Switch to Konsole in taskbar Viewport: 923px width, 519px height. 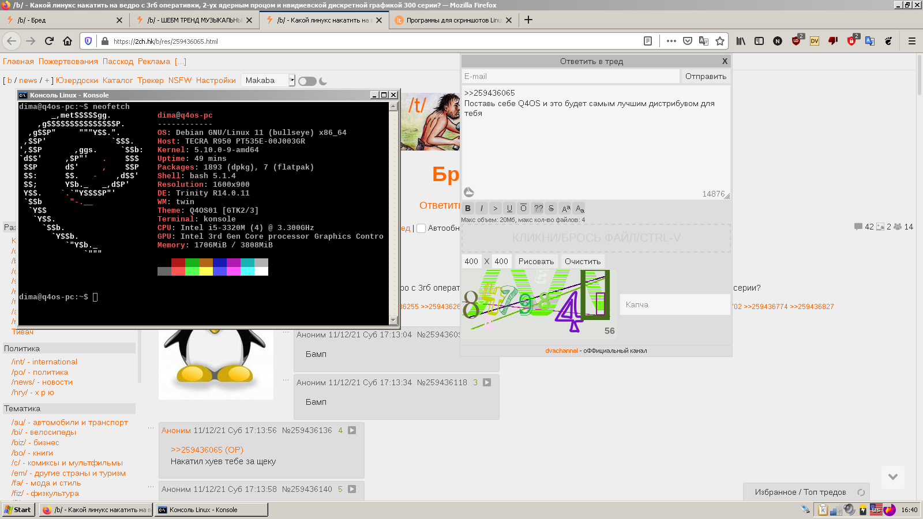(x=211, y=510)
